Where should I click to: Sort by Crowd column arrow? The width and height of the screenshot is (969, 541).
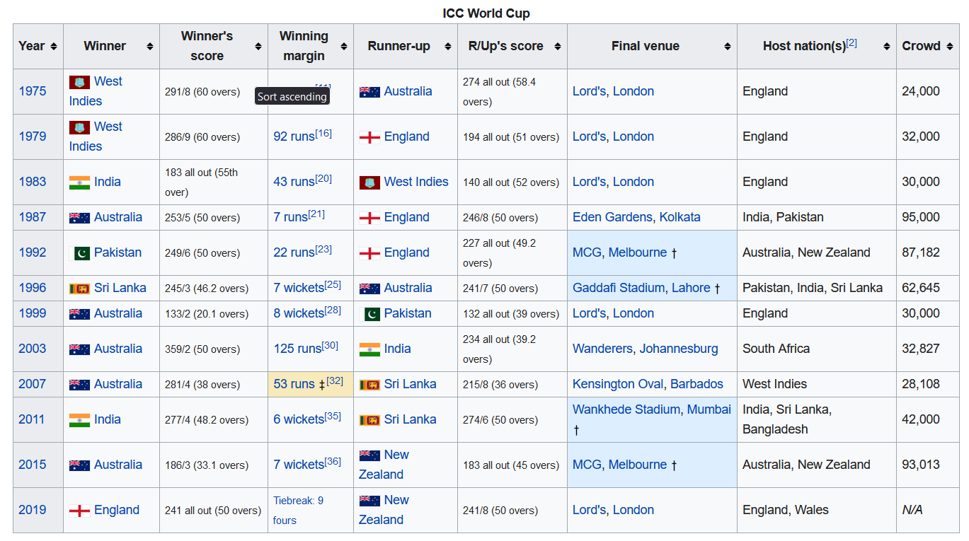click(950, 46)
